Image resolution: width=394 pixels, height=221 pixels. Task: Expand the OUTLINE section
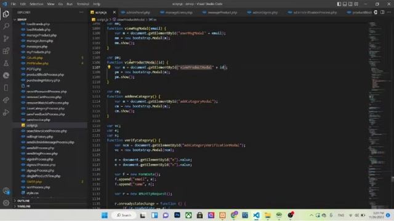coord(23,201)
